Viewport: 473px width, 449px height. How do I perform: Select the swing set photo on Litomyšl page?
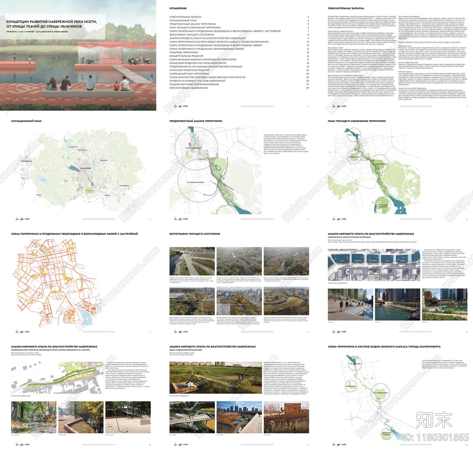coord(128,417)
